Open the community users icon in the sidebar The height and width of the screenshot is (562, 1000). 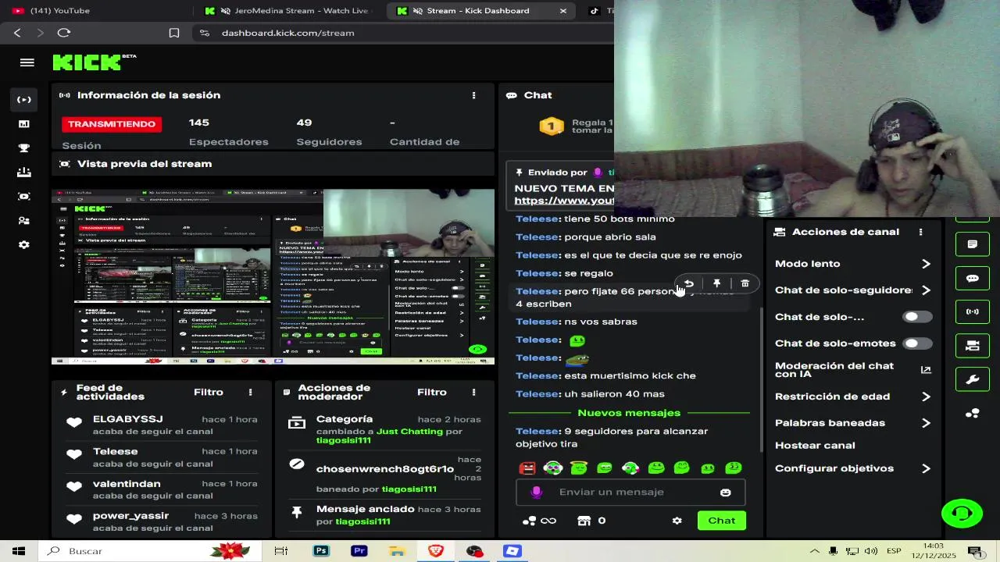tap(24, 221)
